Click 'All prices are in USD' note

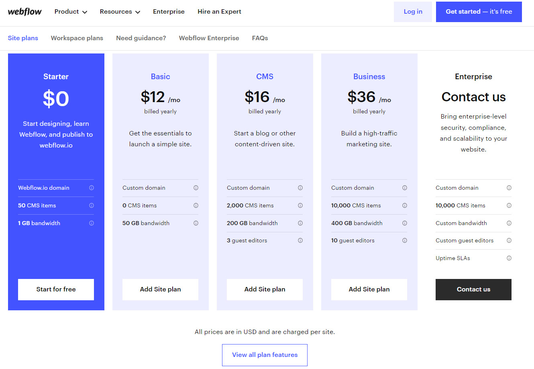point(265,332)
